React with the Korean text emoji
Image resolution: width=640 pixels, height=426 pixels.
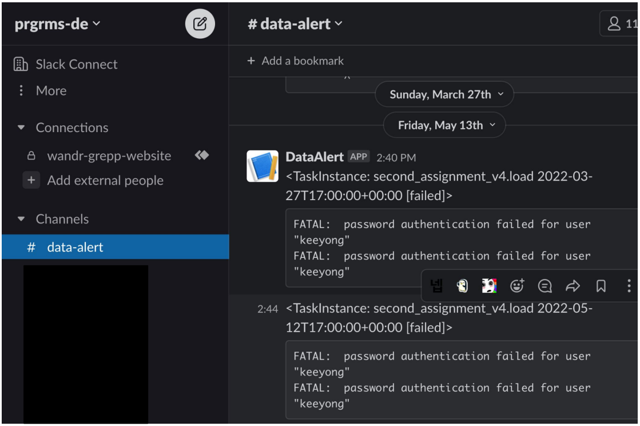click(436, 286)
